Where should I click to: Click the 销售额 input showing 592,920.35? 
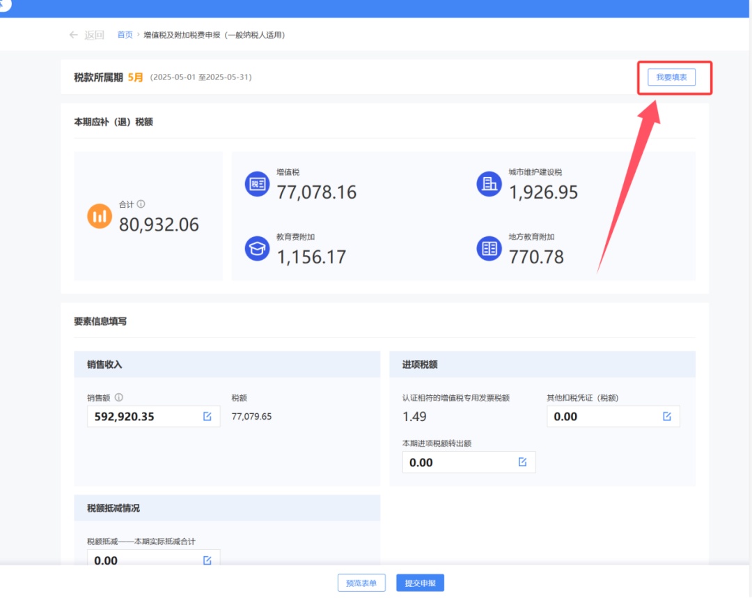[x=143, y=417]
